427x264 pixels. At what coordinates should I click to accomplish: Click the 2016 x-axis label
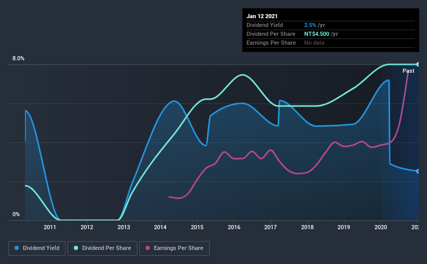coord(234,227)
